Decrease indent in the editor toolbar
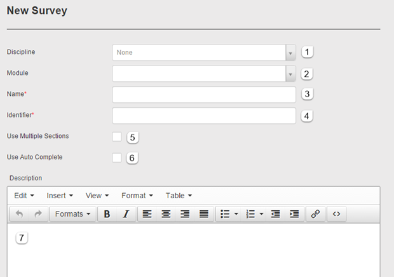 (275, 214)
